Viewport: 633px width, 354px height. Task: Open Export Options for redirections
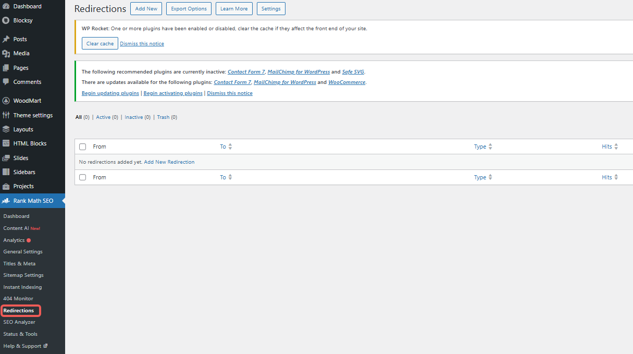pyautogui.click(x=189, y=9)
